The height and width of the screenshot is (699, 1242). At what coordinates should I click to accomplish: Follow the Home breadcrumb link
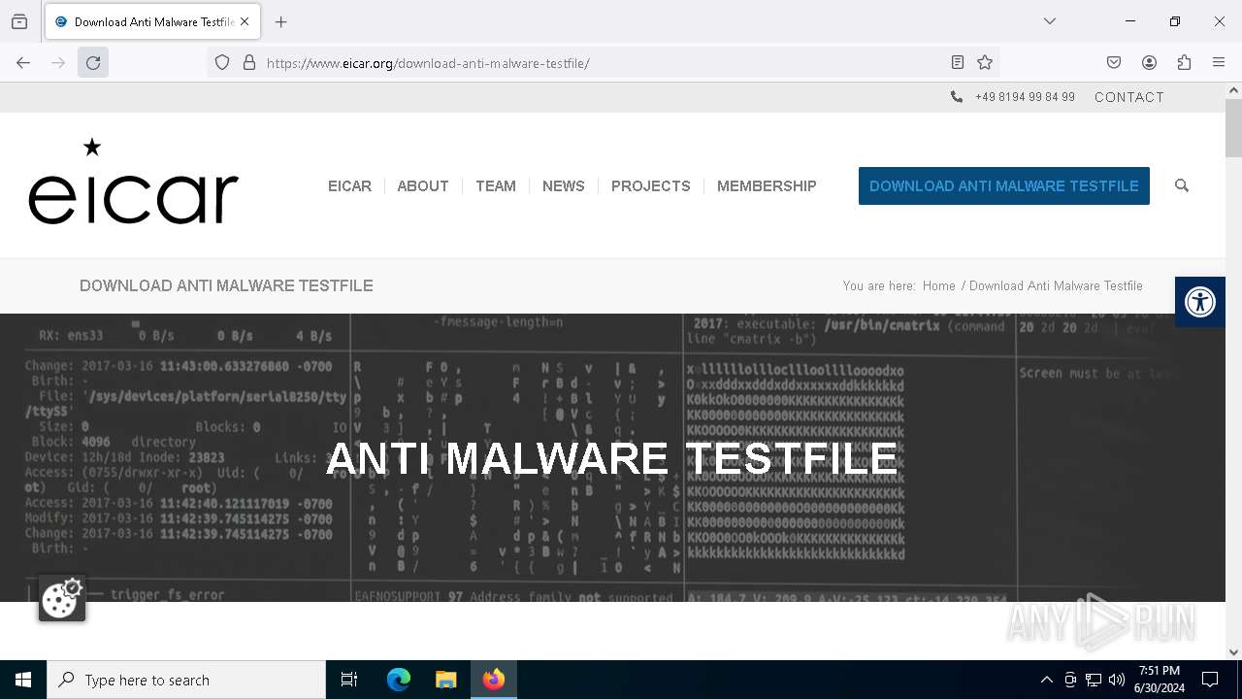[x=938, y=286]
